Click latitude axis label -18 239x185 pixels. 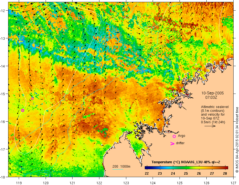pyautogui.click(x=3, y=177)
